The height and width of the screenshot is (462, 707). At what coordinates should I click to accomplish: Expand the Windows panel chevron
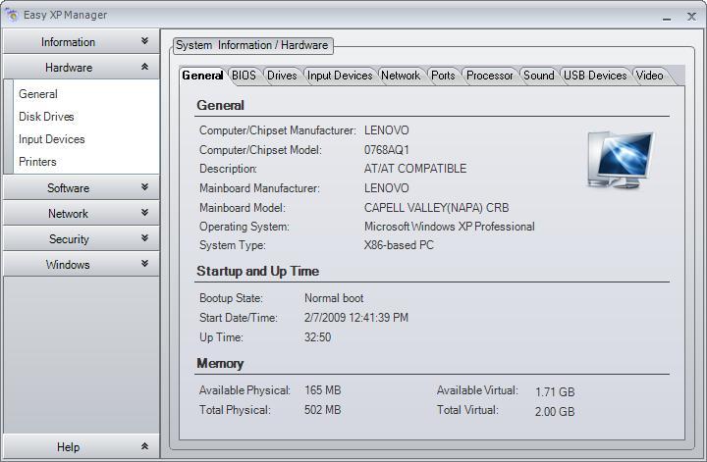click(144, 264)
